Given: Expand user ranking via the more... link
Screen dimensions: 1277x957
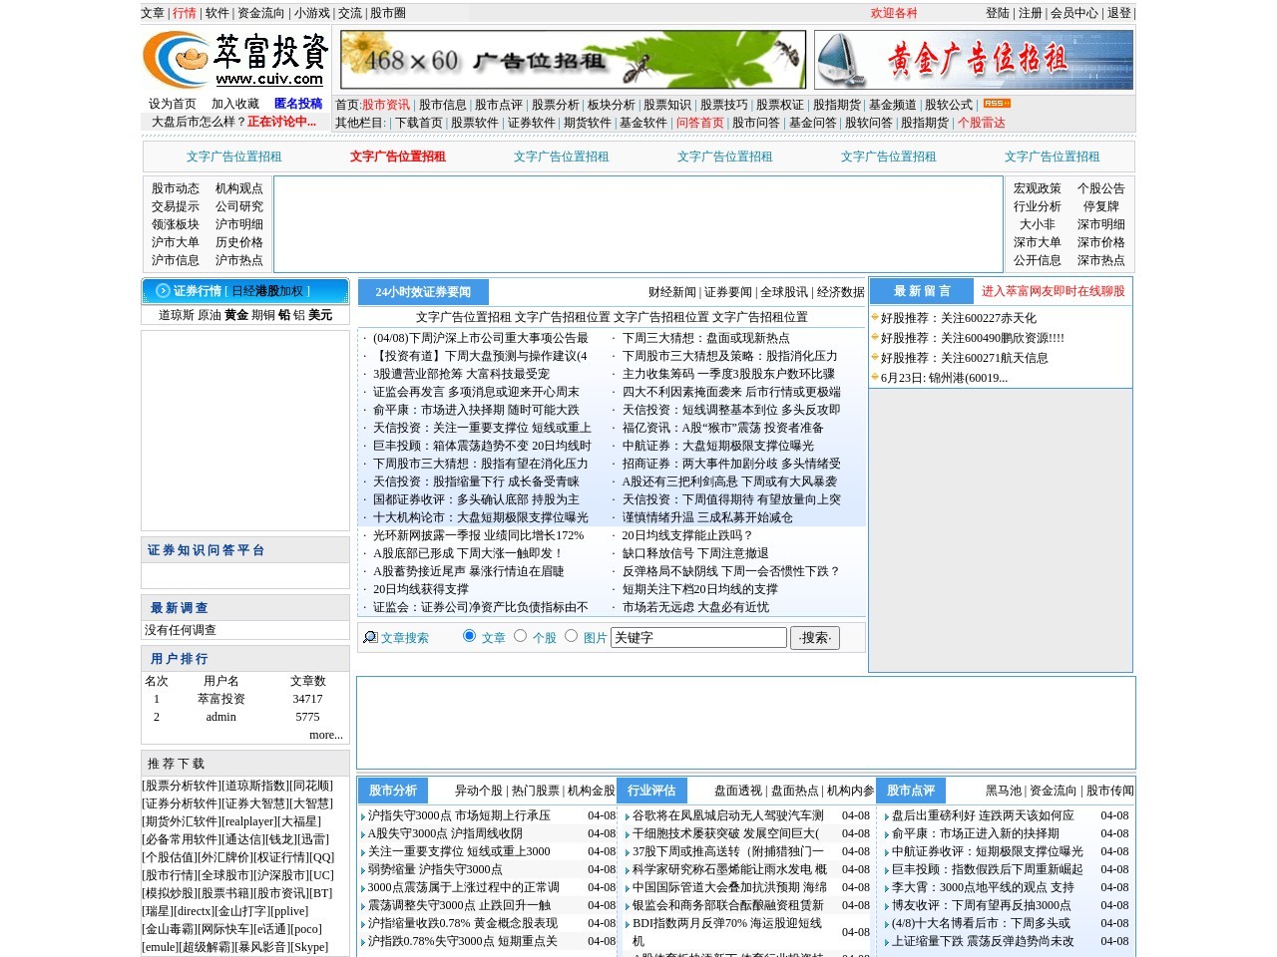Looking at the screenshot, I should click(325, 735).
